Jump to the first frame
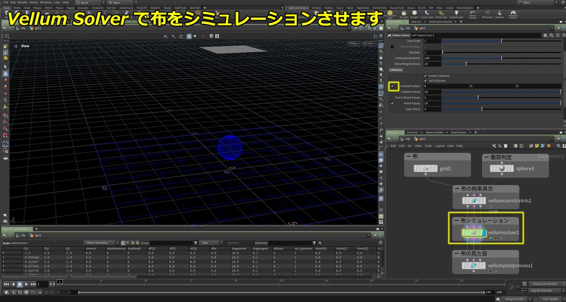Viewport: 566px width, 302px height. click(6, 284)
